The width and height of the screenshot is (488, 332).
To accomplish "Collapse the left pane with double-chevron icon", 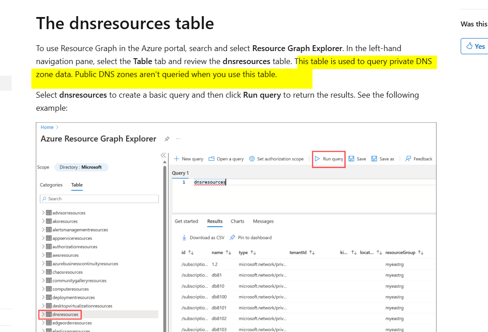I will pos(163,155).
